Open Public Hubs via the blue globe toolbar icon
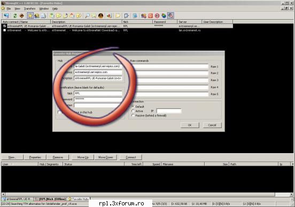The image size is (295, 207). click(x=6, y=15)
